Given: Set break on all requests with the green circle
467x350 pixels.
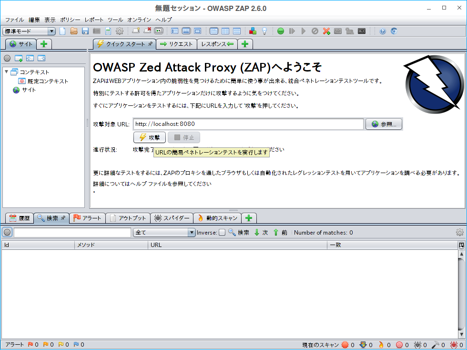Looking at the screenshot, I should coord(280,31).
